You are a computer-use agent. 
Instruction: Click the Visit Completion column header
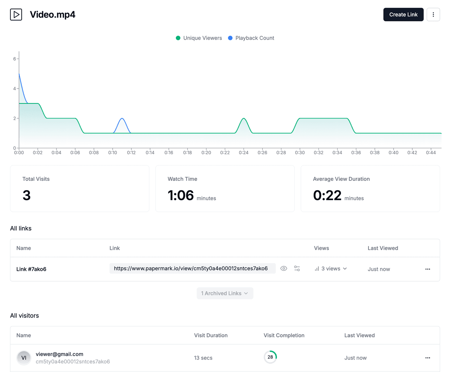[x=284, y=335]
